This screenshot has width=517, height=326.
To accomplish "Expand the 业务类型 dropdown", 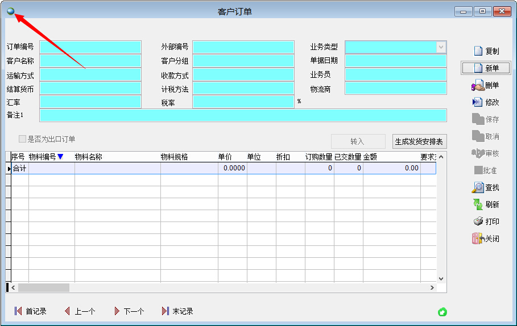I will [x=441, y=47].
